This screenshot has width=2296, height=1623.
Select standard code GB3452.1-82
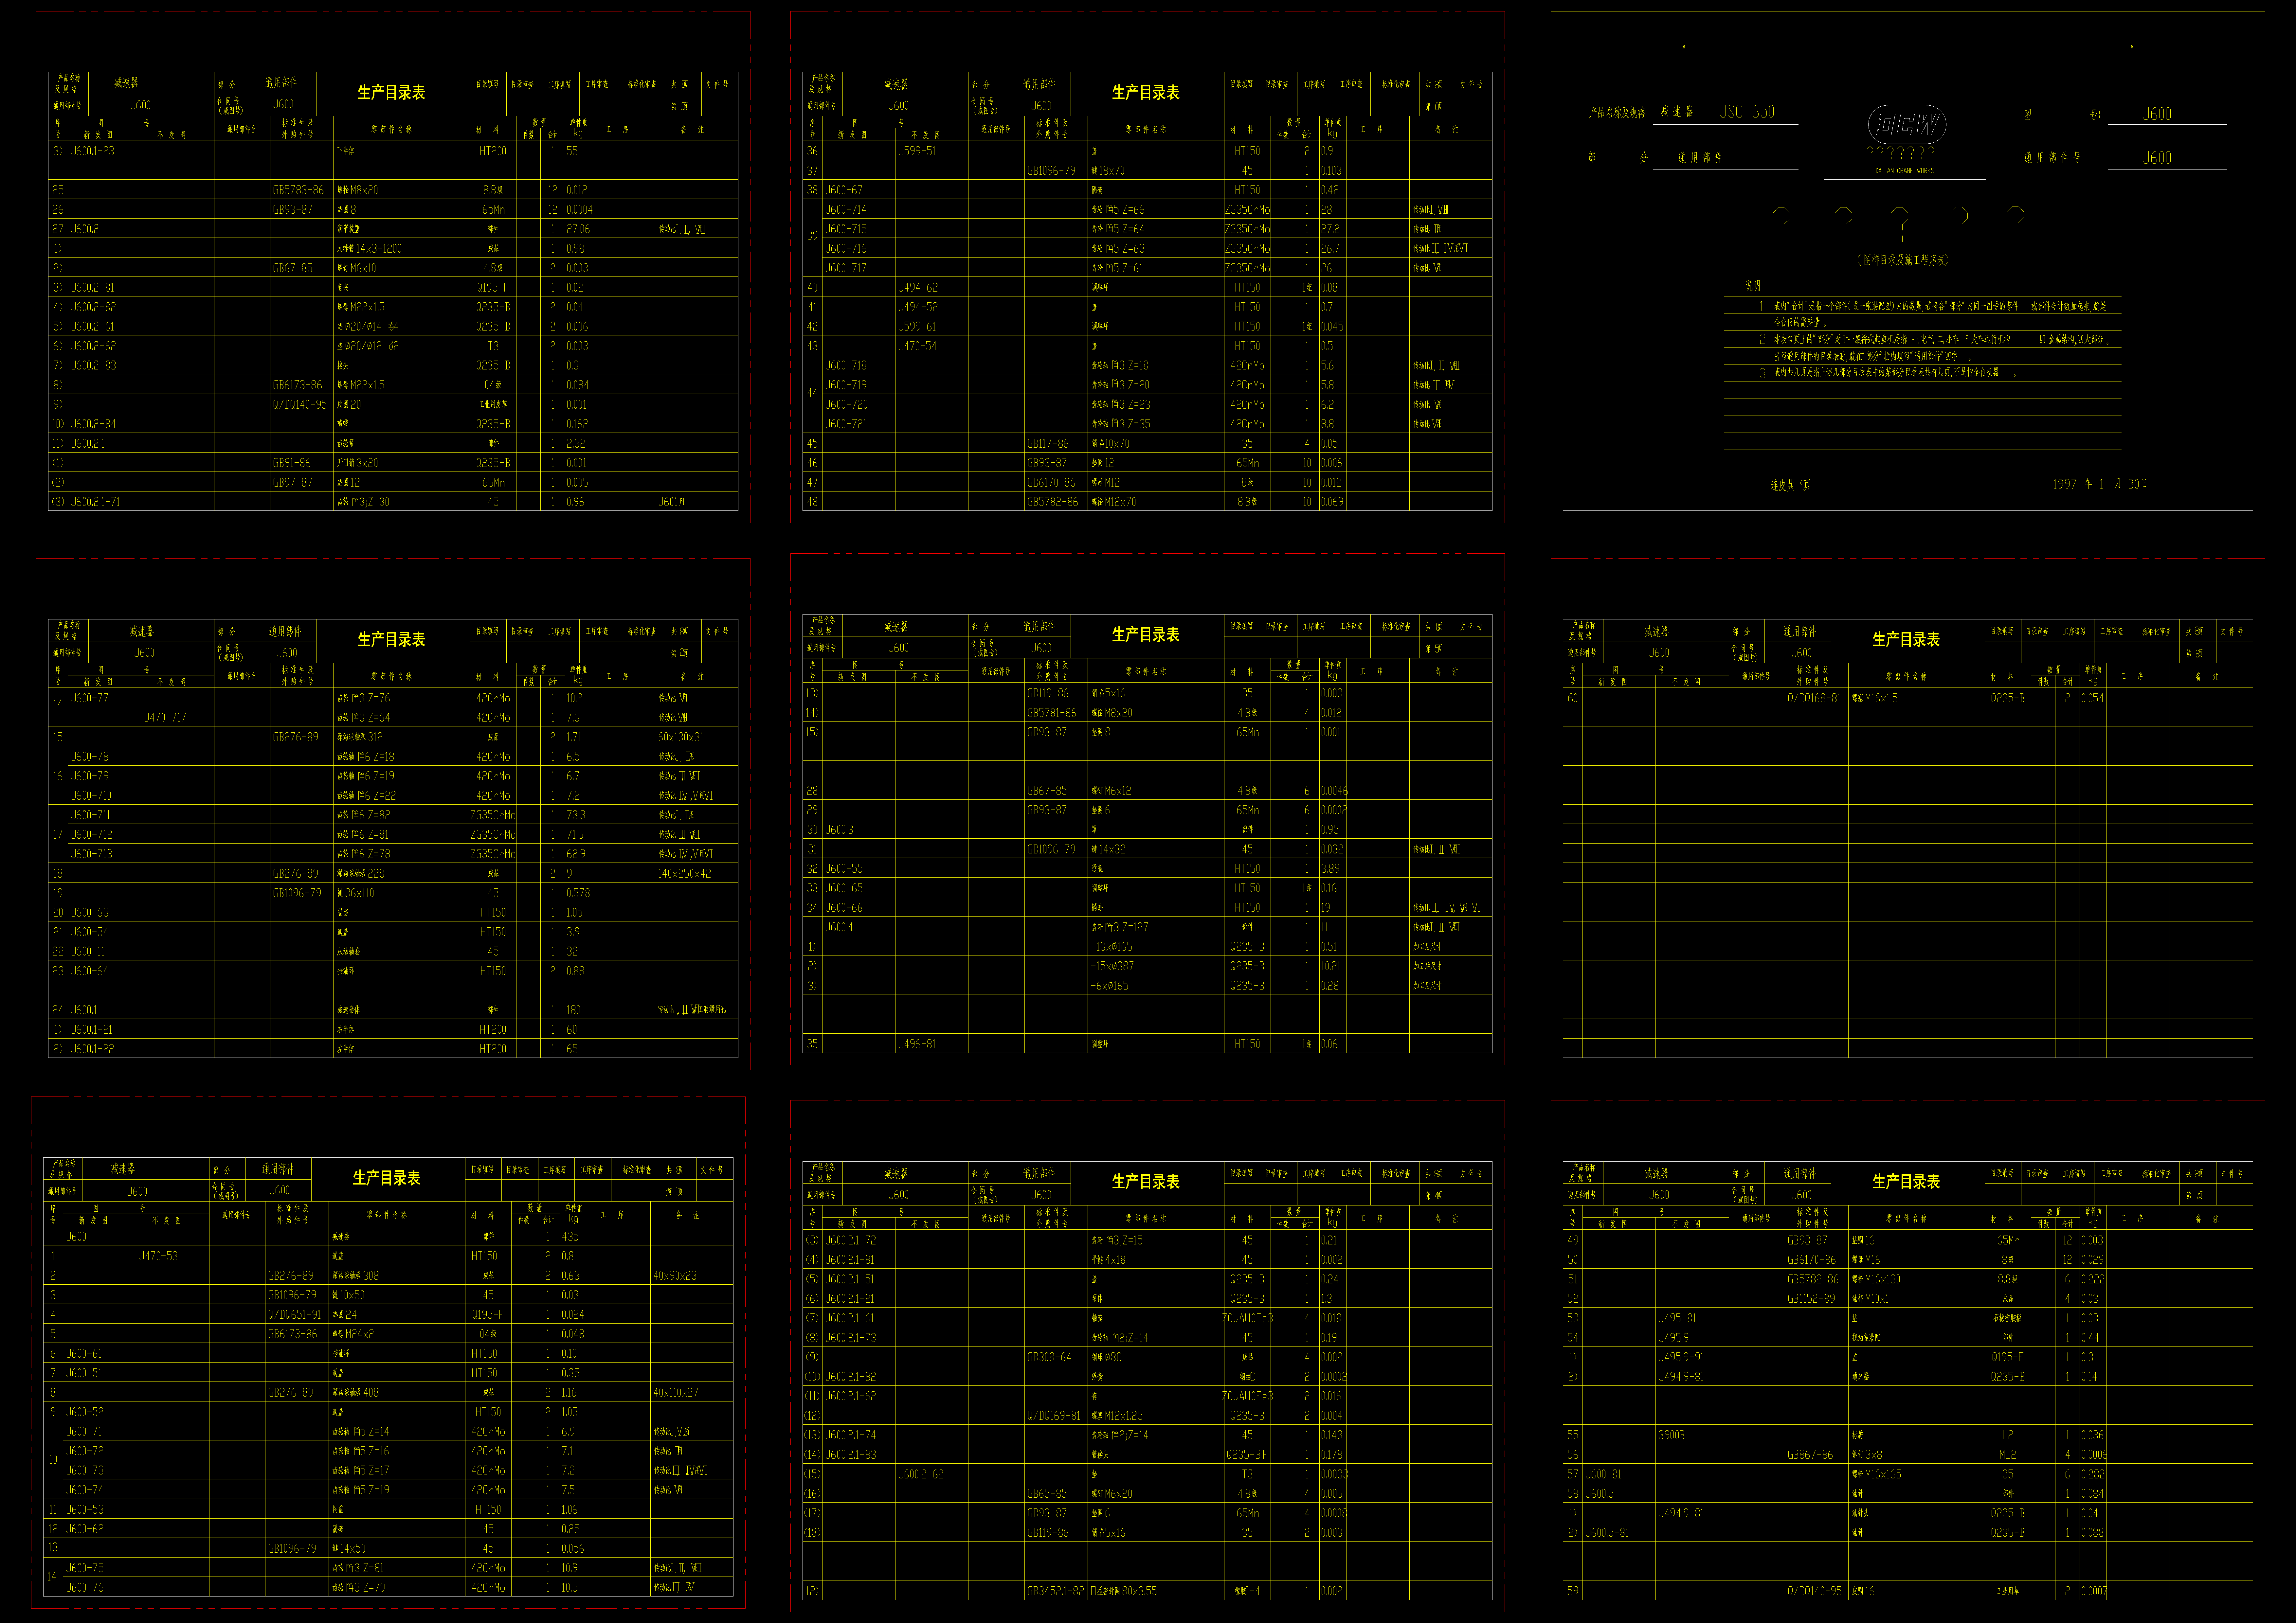click(1056, 1591)
